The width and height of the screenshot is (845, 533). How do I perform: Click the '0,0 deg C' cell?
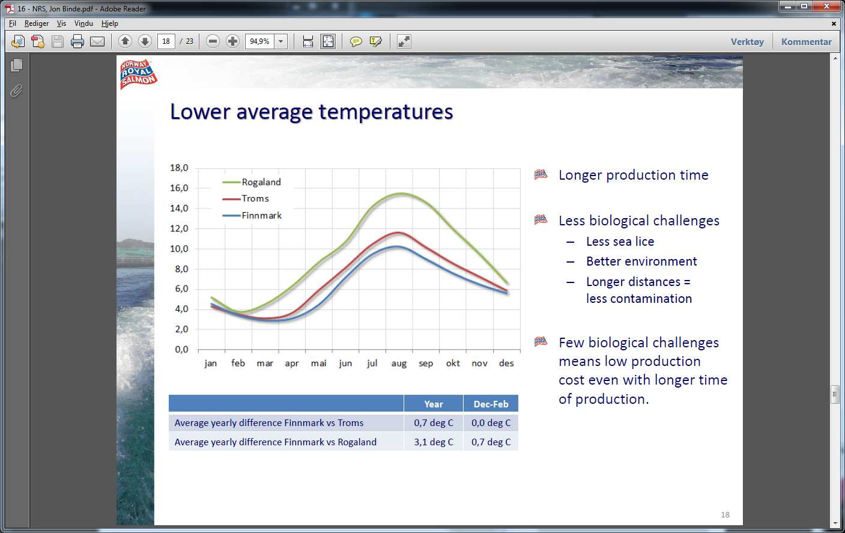click(491, 422)
